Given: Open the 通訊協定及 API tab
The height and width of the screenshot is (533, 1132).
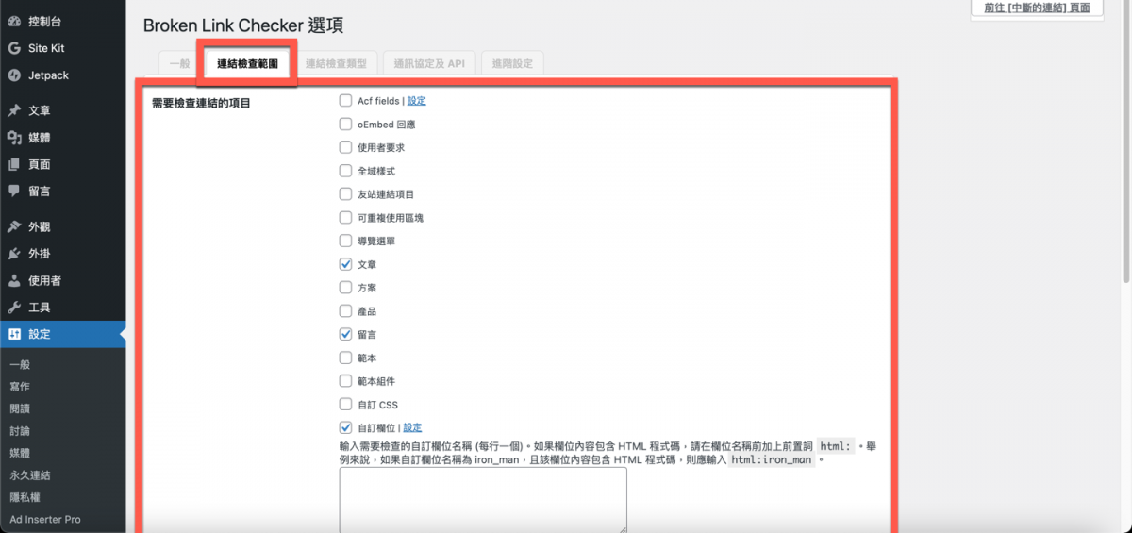Looking at the screenshot, I should (x=429, y=63).
